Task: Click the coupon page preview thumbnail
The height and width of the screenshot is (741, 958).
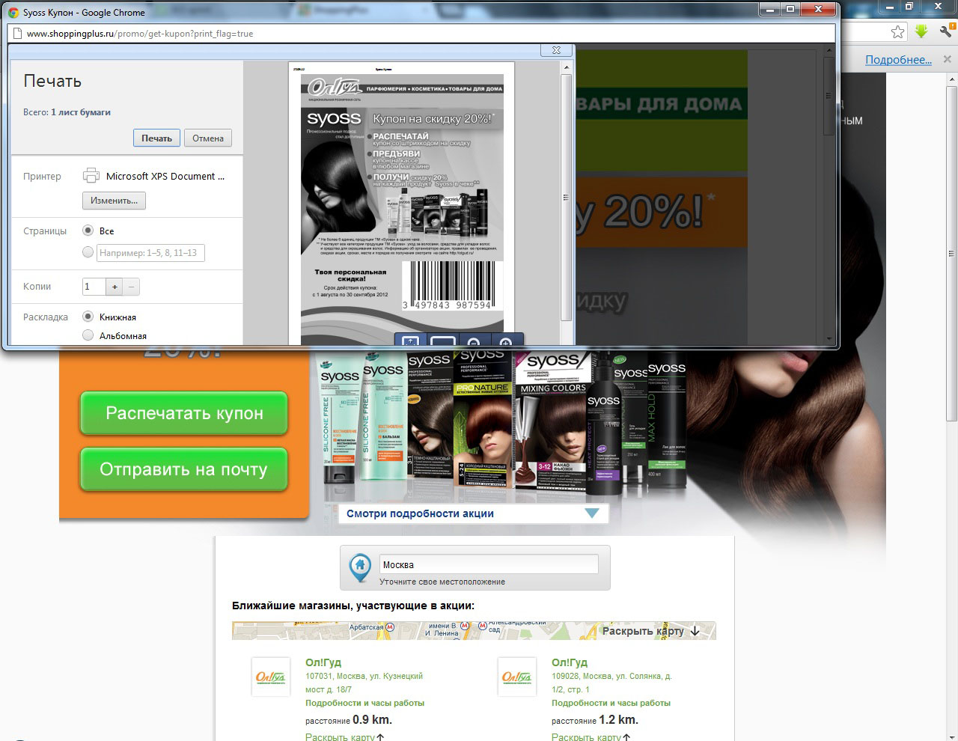Action: [402, 204]
